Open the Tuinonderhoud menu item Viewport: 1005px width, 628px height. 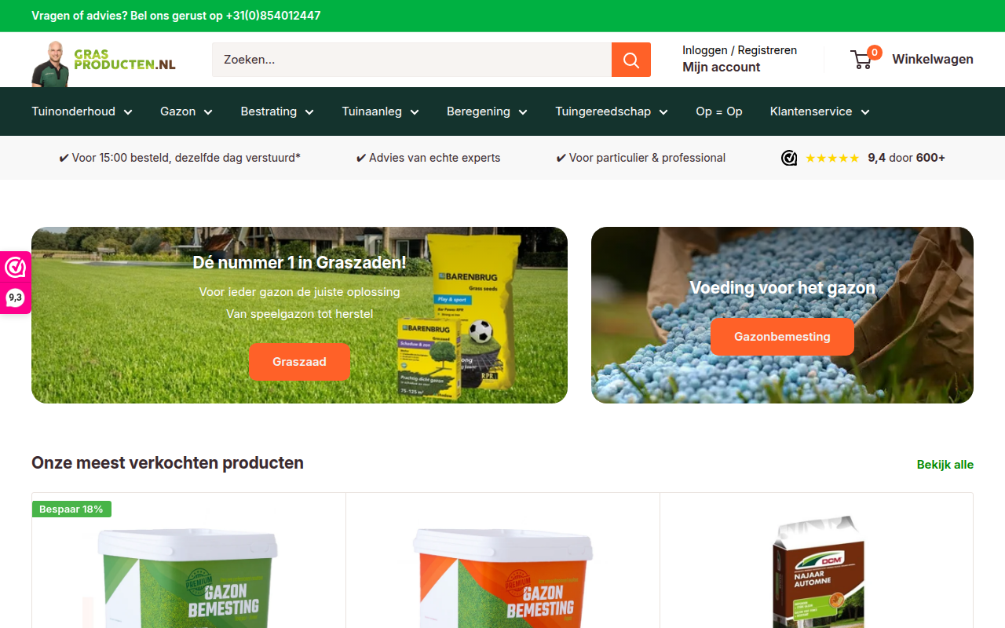click(73, 111)
